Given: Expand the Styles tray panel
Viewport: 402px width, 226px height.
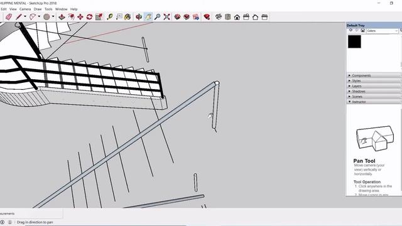Looking at the screenshot, I should (374, 81).
